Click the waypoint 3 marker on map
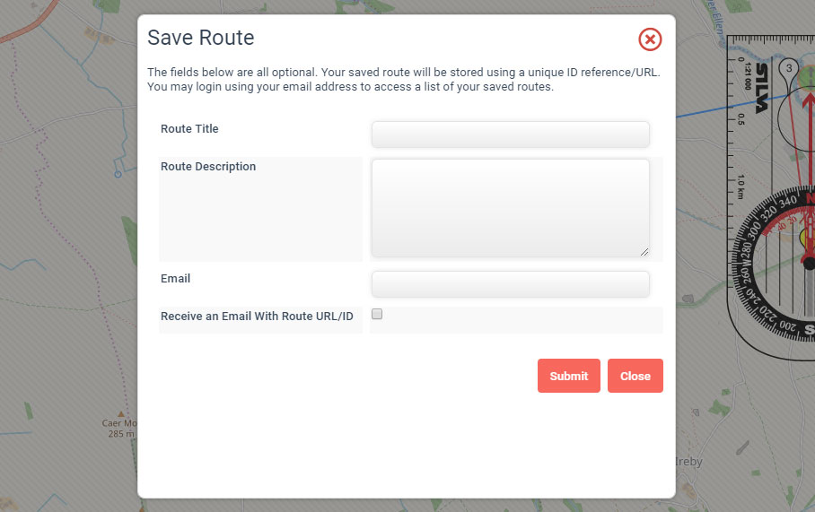815x512 pixels. pos(789,68)
